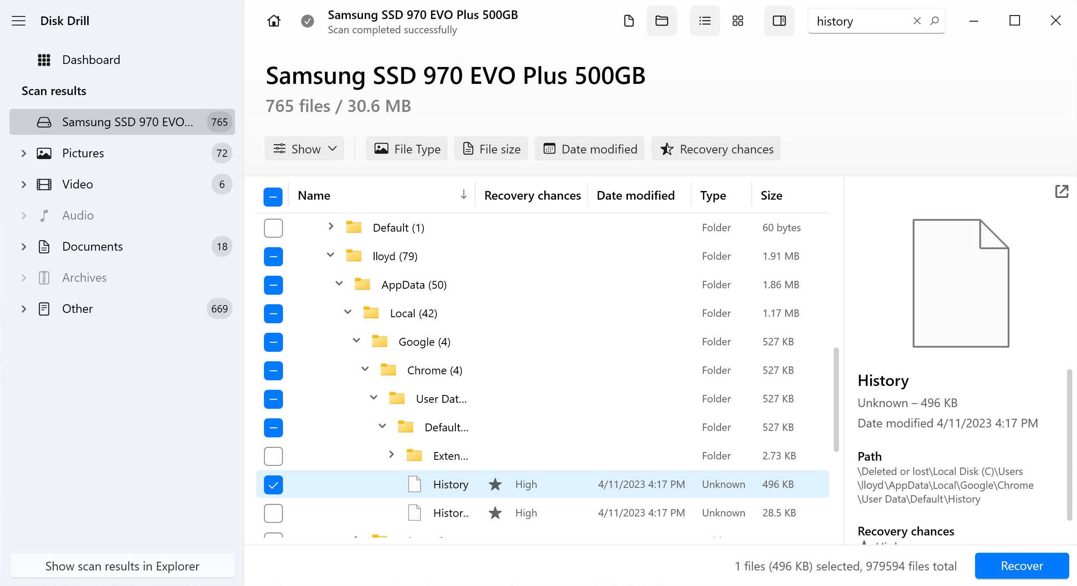Expand Pictures category in sidebar

tap(24, 153)
